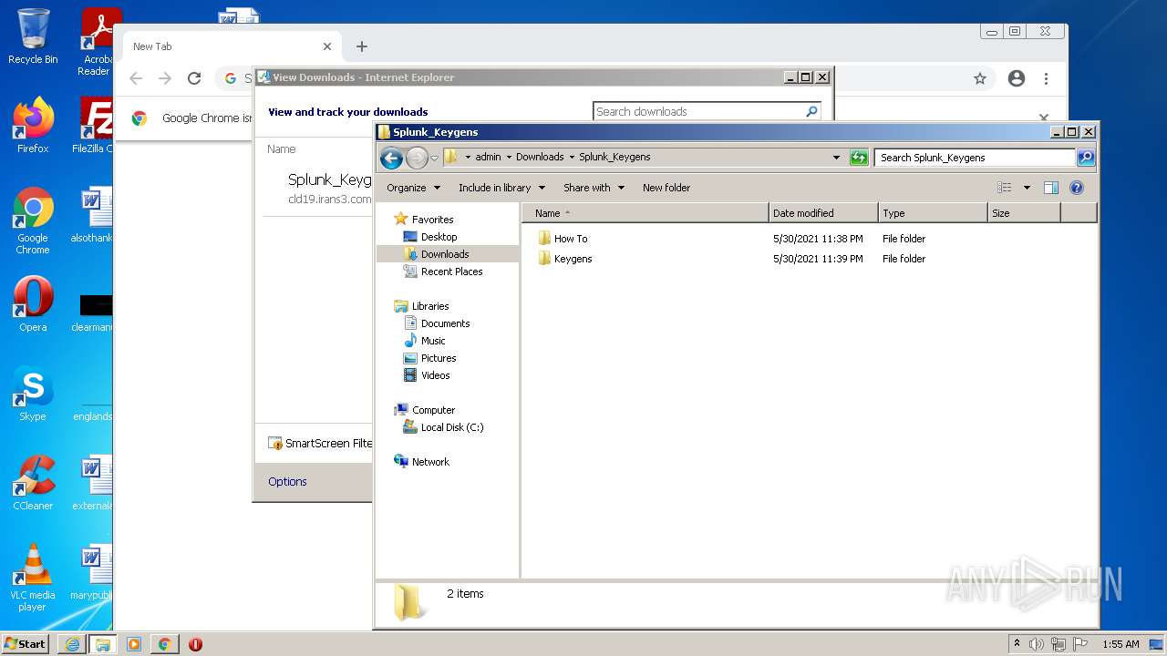Image resolution: width=1167 pixels, height=656 pixels.
Task: Click the Explorer search magnifier icon
Action: 1085,158
